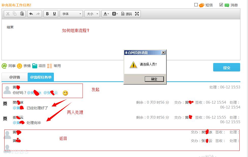Screen dimensions: 248x157
Task: Click the Copy icon in the editor toolbar
Action: click(15, 14)
